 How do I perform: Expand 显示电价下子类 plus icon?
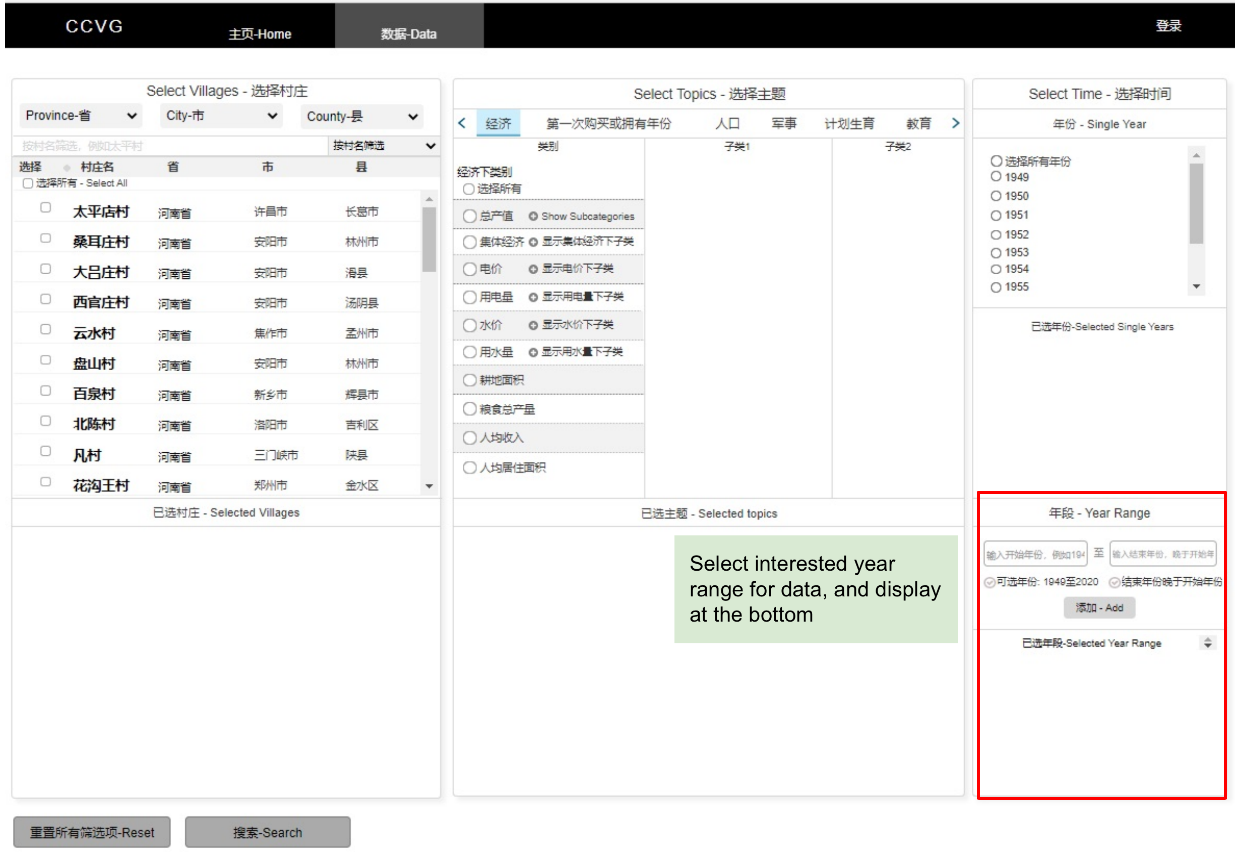tap(533, 269)
